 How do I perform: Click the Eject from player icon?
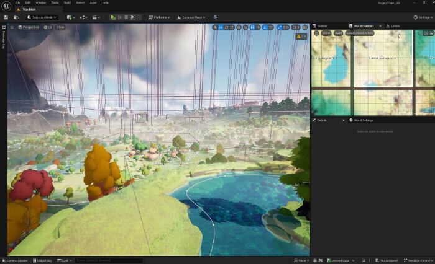132,17
